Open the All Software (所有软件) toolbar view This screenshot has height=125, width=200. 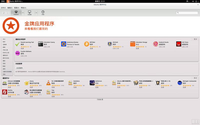click(x=16, y=13)
